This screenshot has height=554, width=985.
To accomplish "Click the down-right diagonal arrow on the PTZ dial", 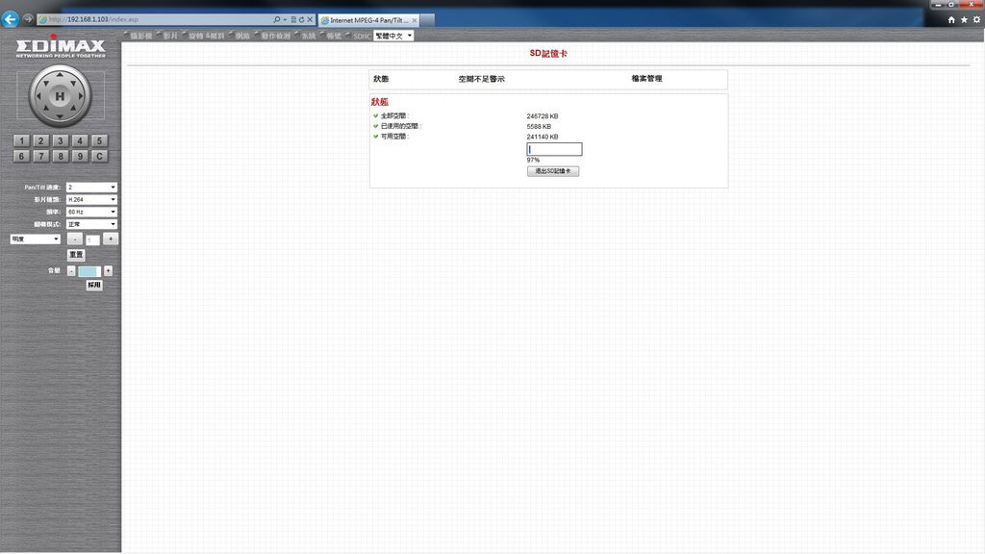I will [74, 110].
